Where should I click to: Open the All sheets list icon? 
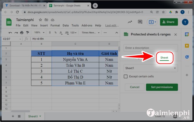[19, 116]
